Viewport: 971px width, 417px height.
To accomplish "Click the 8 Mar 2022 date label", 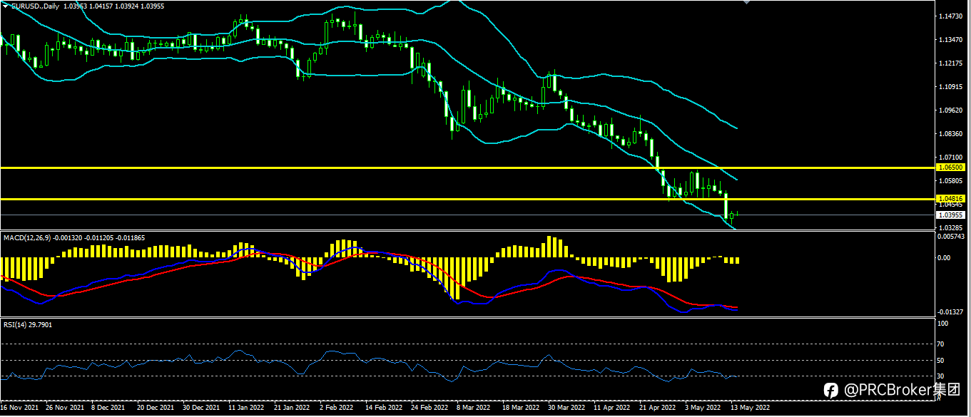I will point(473,408).
